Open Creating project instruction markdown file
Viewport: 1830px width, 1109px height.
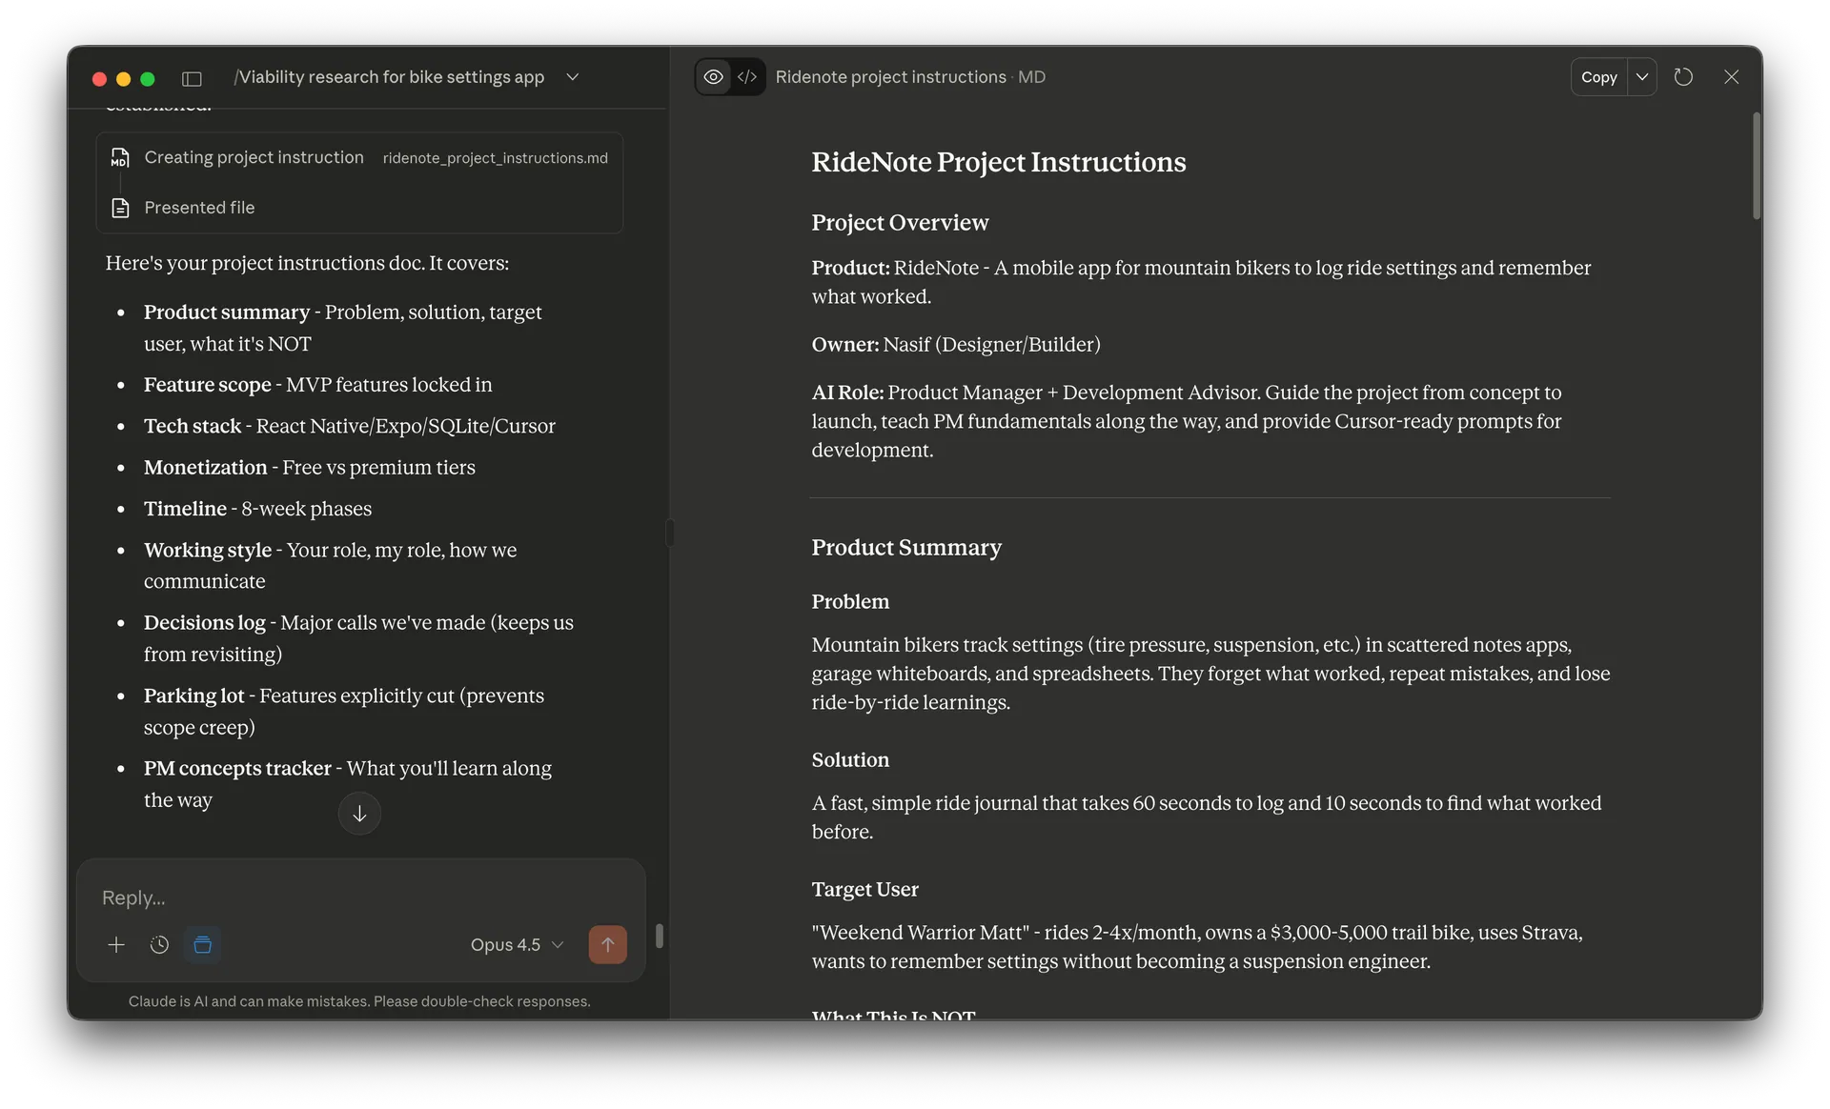pyautogui.click(x=359, y=157)
